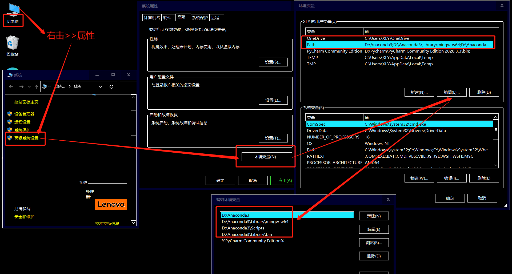Image resolution: width=512 pixels, height=274 pixels.
Task: Open User Profiles settings 设置(E)...
Action: tap(273, 100)
